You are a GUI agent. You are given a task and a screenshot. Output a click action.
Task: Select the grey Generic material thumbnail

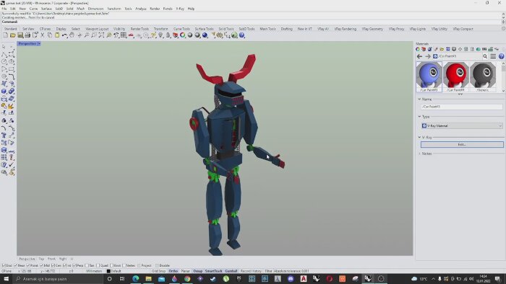point(483,76)
